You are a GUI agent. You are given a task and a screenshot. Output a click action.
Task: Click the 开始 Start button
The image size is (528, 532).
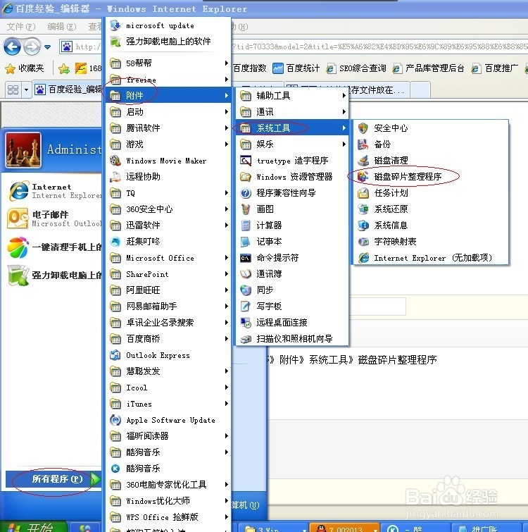tap(32, 527)
